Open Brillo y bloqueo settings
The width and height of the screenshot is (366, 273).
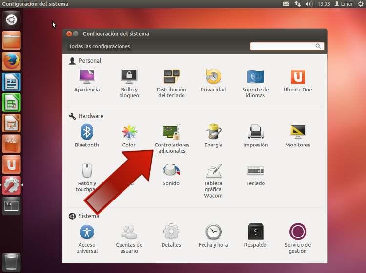point(129,83)
